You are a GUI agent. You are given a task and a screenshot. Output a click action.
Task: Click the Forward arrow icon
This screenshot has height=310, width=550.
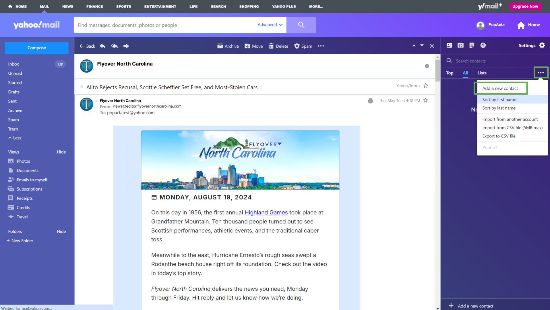point(126,46)
